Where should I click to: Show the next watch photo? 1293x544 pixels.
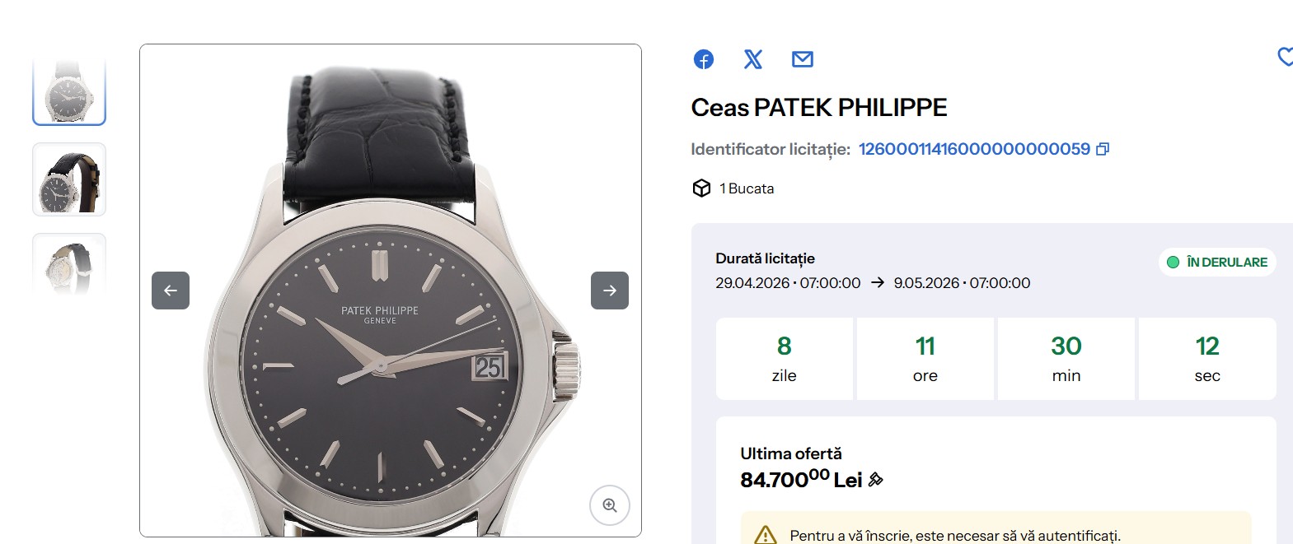[x=610, y=291]
